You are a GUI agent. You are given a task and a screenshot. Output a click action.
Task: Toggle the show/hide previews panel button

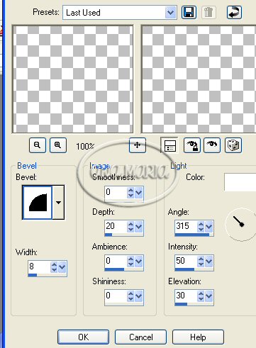169,145
